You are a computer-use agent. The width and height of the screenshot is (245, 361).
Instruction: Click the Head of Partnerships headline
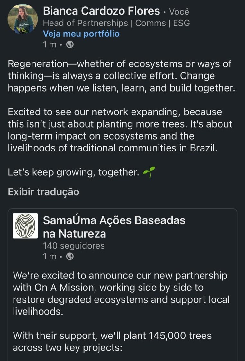(x=116, y=23)
